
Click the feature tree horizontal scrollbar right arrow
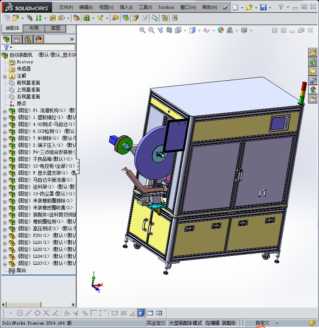pyautogui.click(x=73, y=304)
